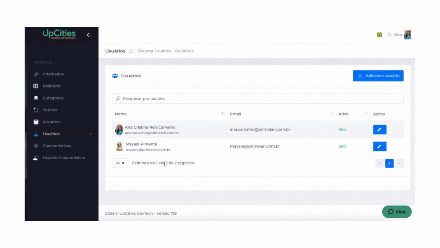This screenshot has width=440, height=248.
Task: Edit Ana Cristina Reis Carvalho user
Action: tap(380, 130)
